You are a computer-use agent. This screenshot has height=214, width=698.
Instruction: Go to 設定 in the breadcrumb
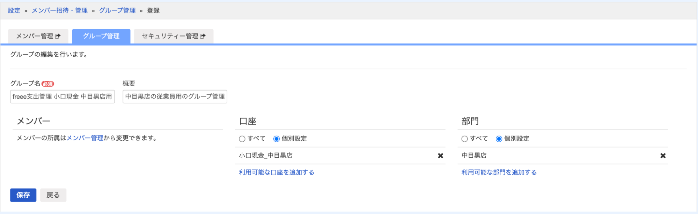coord(14,10)
